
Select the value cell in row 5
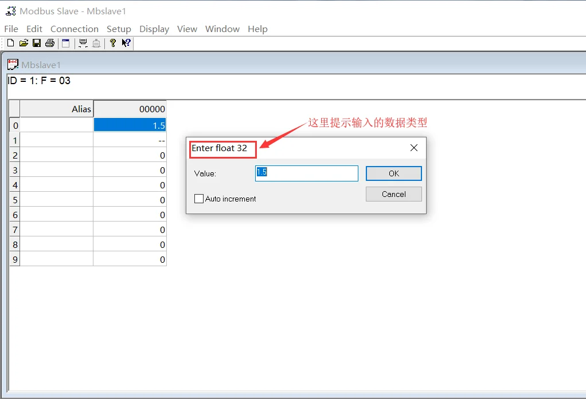tap(130, 200)
